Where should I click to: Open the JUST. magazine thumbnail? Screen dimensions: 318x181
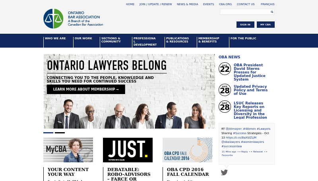coord(128,150)
